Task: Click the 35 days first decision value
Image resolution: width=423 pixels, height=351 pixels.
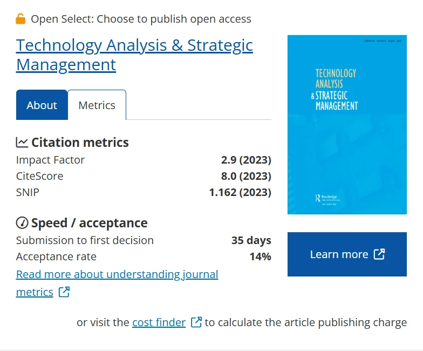Action: [251, 240]
